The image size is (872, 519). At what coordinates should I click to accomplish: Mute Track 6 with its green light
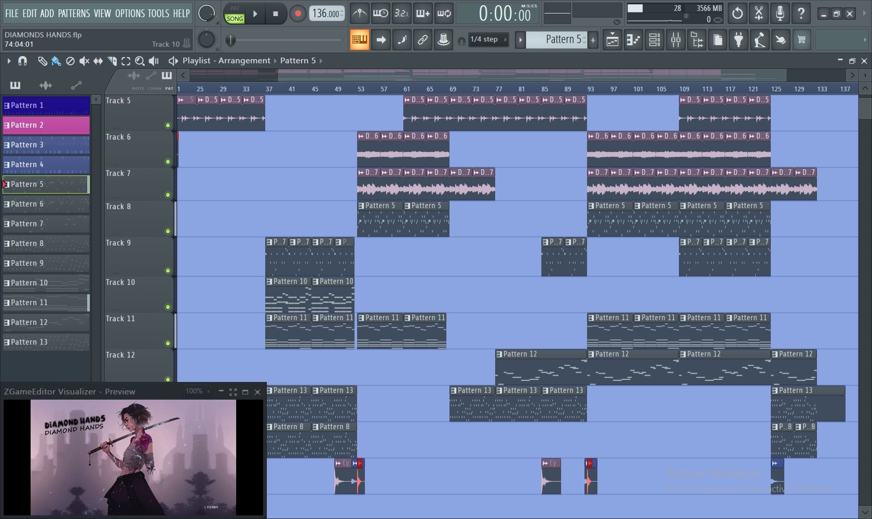coord(168,161)
